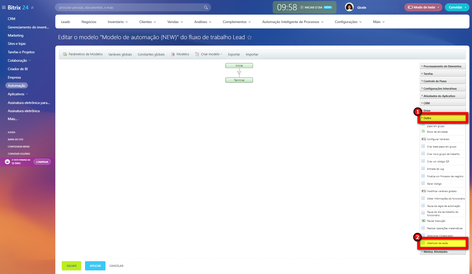Click the search magnifier icon
Screen dimensions: 472x274
click(x=206, y=7)
